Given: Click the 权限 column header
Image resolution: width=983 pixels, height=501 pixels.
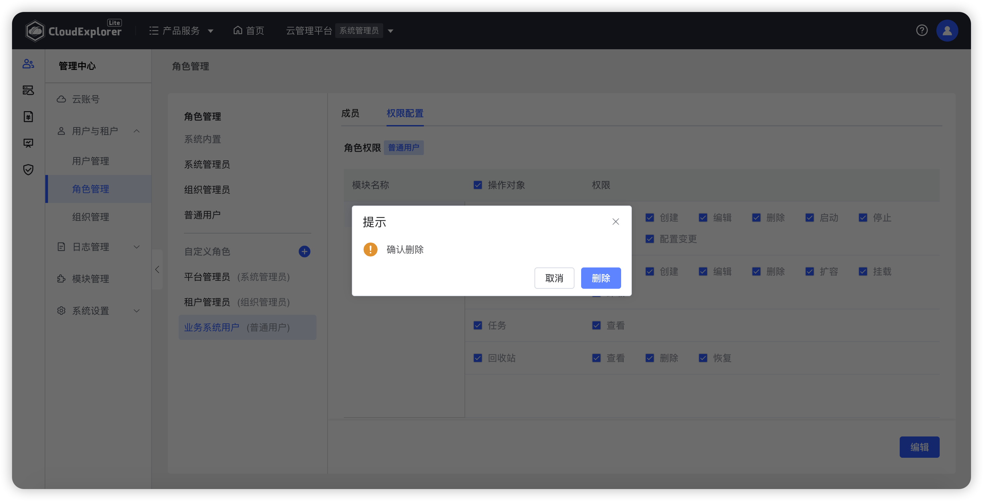Looking at the screenshot, I should (601, 185).
